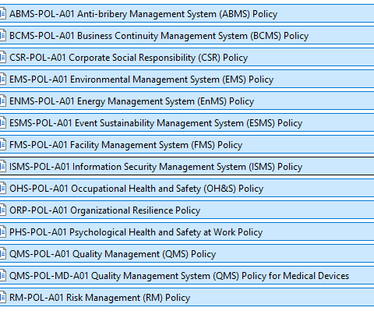Click document icon beside ESMS-POL-A01 Event Sustainability policy

point(3,122)
